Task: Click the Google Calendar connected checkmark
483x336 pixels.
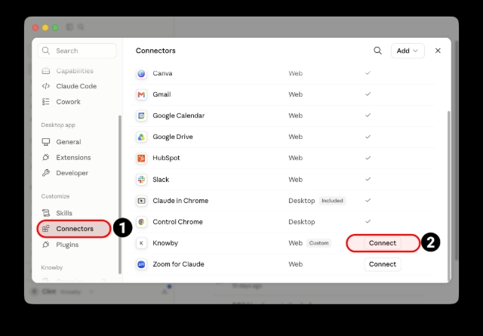Action: point(368,116)
